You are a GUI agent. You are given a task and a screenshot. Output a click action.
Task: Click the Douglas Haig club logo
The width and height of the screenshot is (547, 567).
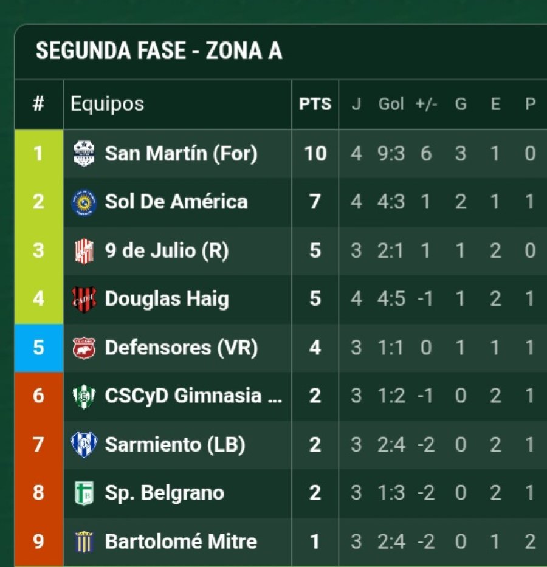[84, 300]
